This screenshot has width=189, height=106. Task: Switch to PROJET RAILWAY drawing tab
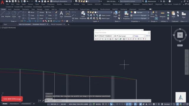point(57,24)
